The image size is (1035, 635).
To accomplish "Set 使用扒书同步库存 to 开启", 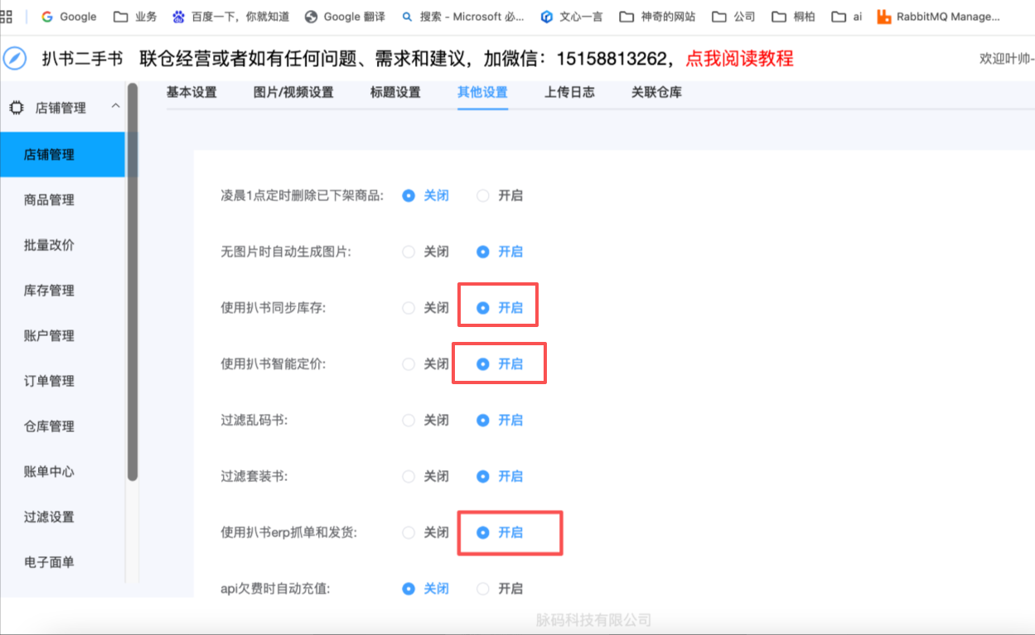I will point(500,308).
